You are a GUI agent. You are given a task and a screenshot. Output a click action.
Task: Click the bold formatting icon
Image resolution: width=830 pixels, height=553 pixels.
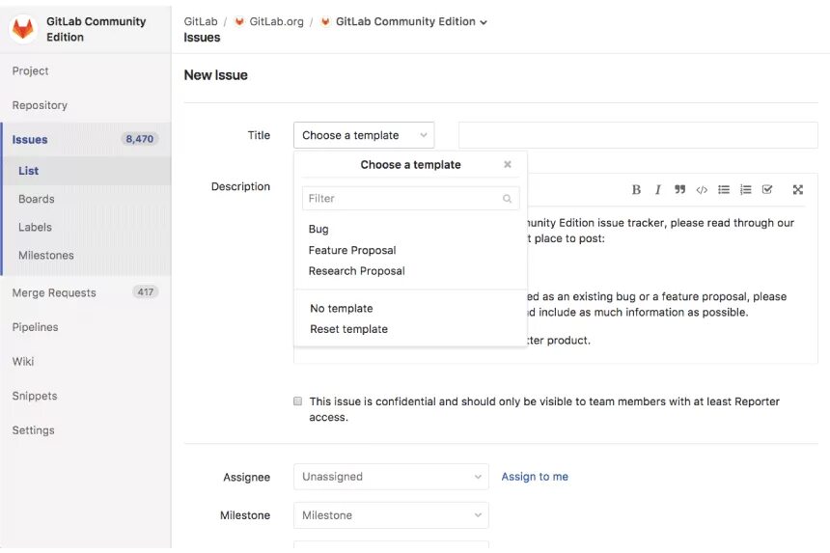636,190
